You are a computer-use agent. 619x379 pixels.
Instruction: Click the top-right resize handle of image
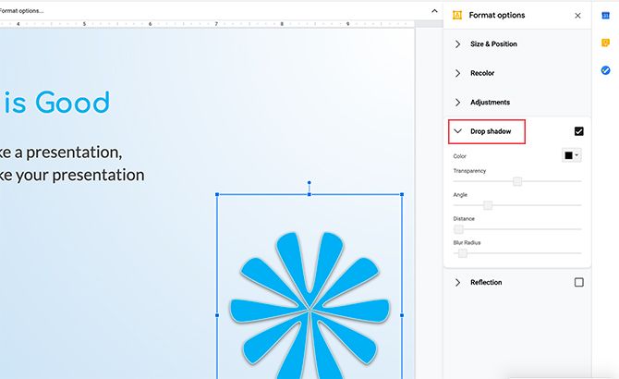(x=402, y=195)
